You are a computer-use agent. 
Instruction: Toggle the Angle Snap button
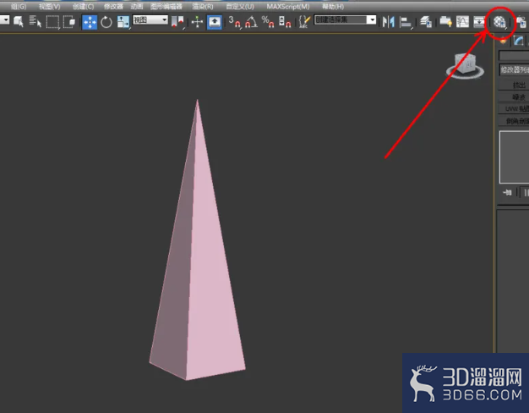pyautogui.click(x=251, y=22)
